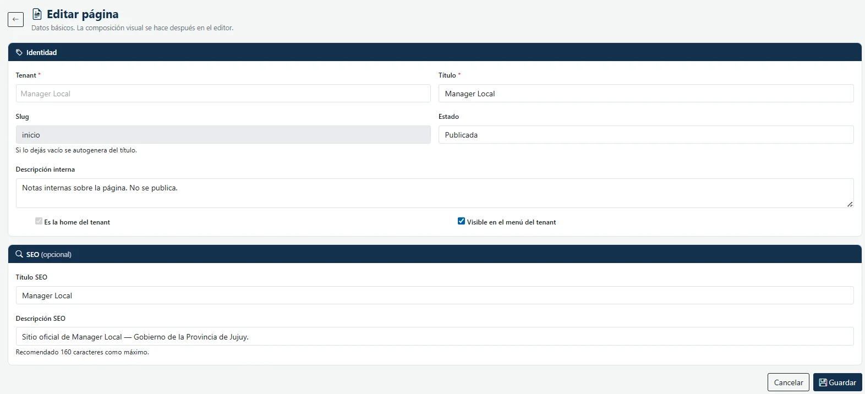Click 'Si lo dejás vacío se autogenera' hint
This screenshot has height=394, width=865.
[x=76, y=150]
